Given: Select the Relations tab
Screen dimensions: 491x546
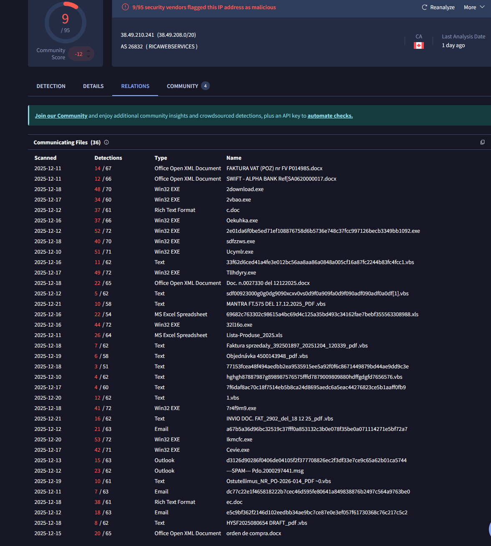Looking at the screenshot, I should pos(135,86).
